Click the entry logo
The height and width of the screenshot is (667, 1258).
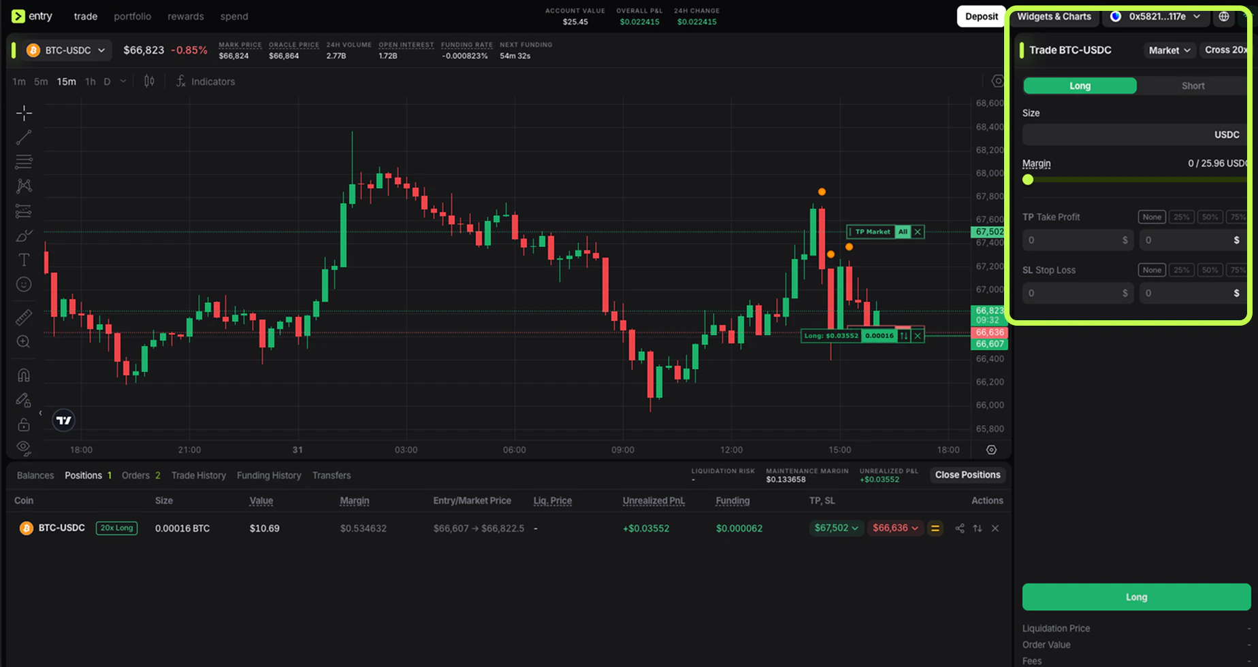[32, 16]
